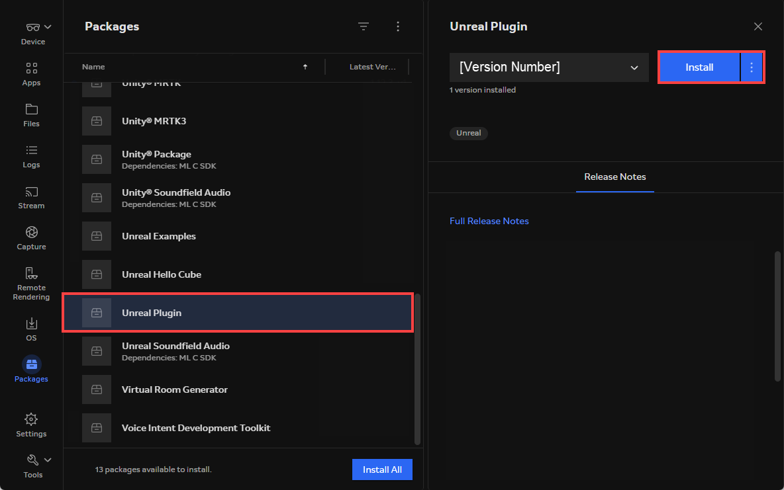Open the OS download section
The height and width of the screenshot is (490, 784).
31,329
